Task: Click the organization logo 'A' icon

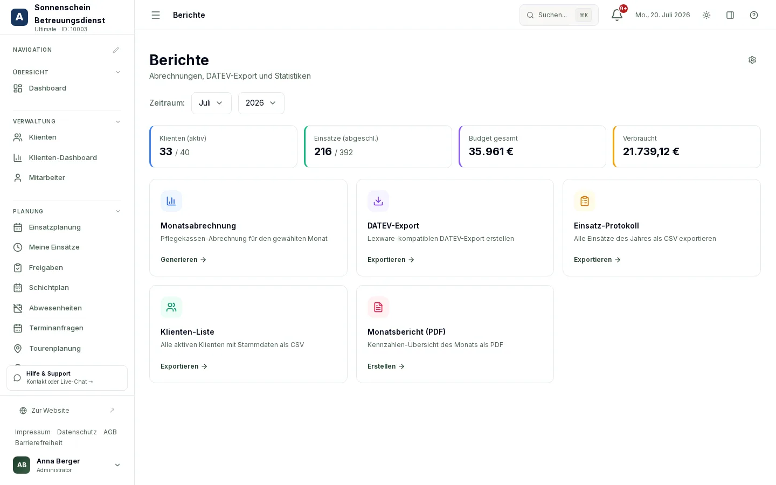Action: coord(19,17)
